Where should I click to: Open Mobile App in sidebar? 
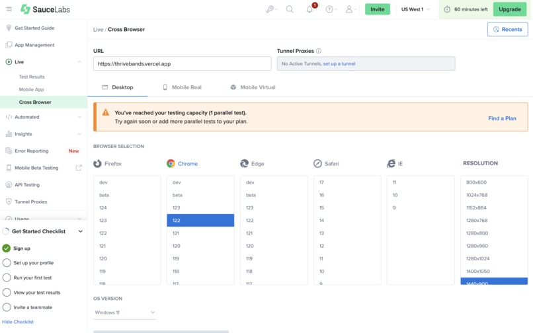click(31, 89)
